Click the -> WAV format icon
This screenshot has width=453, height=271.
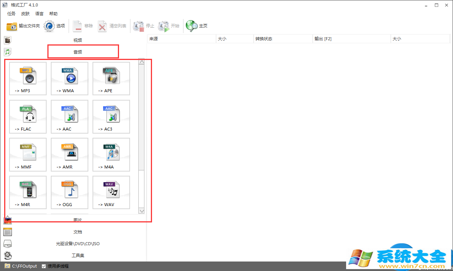click(111, 192)
